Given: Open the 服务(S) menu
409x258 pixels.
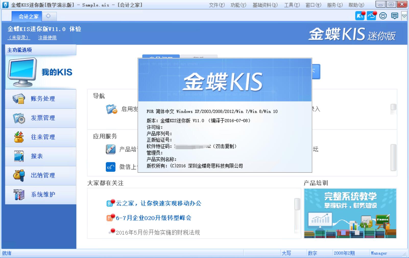Looking at the screenshot, I should [x=335, y=5].
